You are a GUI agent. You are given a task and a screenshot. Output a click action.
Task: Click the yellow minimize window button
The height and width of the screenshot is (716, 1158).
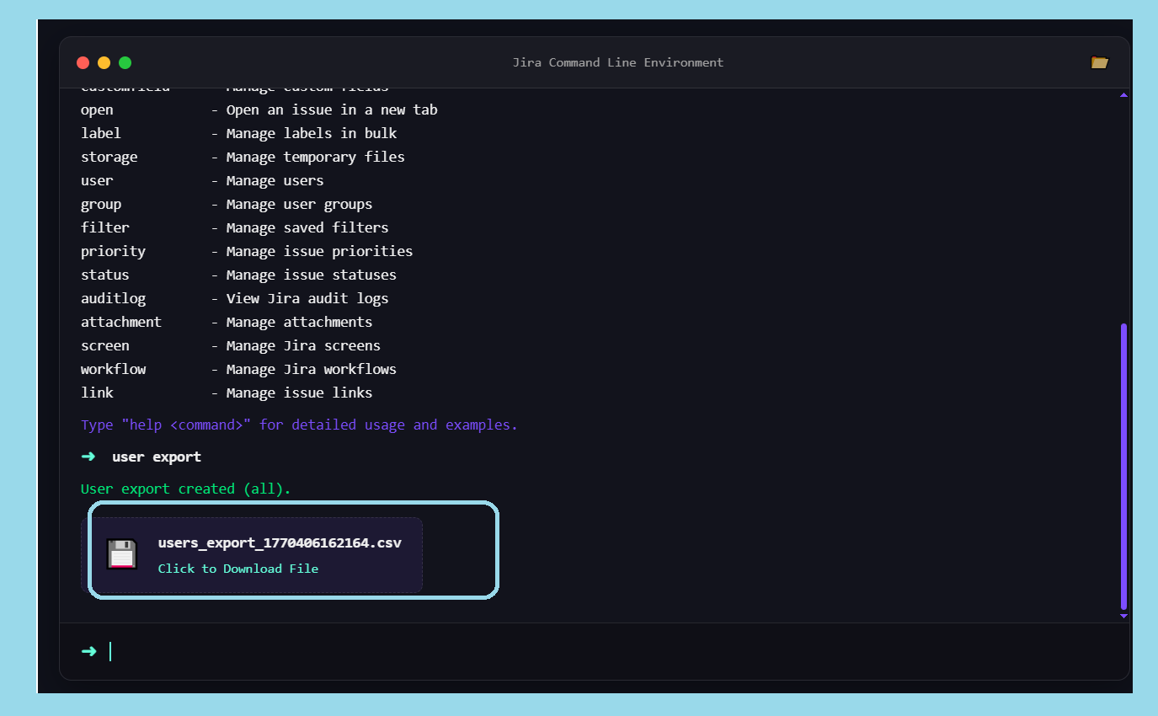[104, 62]
